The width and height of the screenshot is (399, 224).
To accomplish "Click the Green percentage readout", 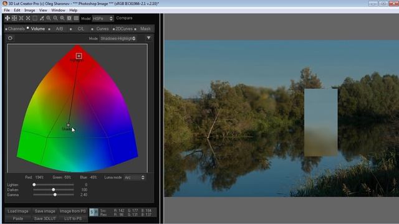I will tap(62, 177).
